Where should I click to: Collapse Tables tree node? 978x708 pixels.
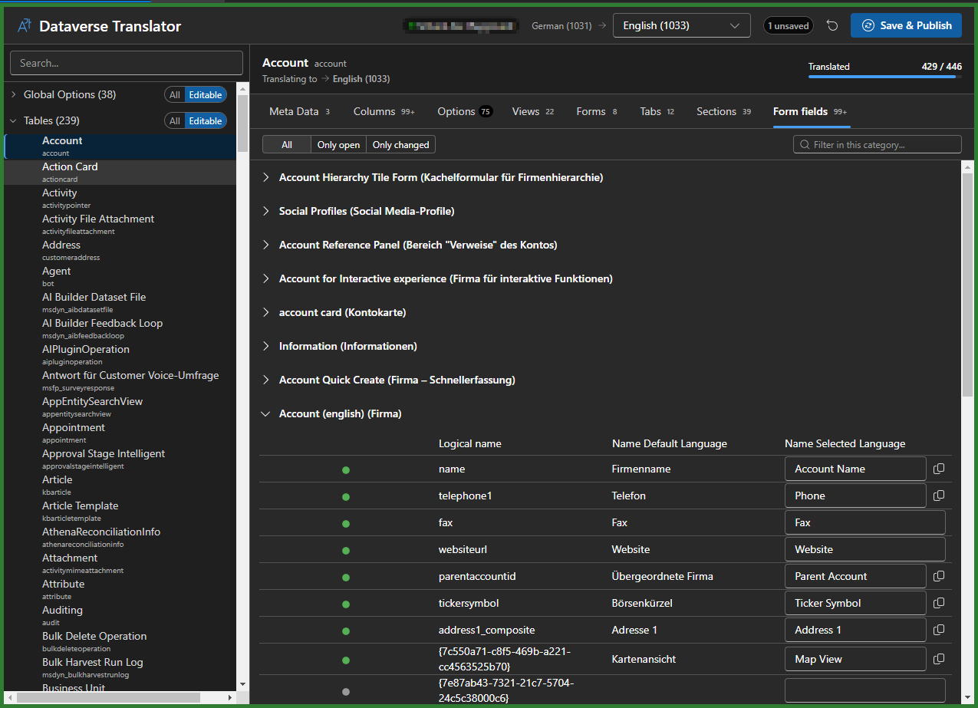[x=13, y=120]
